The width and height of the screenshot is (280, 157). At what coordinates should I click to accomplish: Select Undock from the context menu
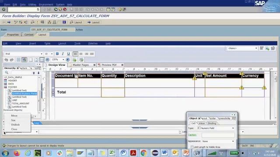pyautogui.click(x=15, y=125)
